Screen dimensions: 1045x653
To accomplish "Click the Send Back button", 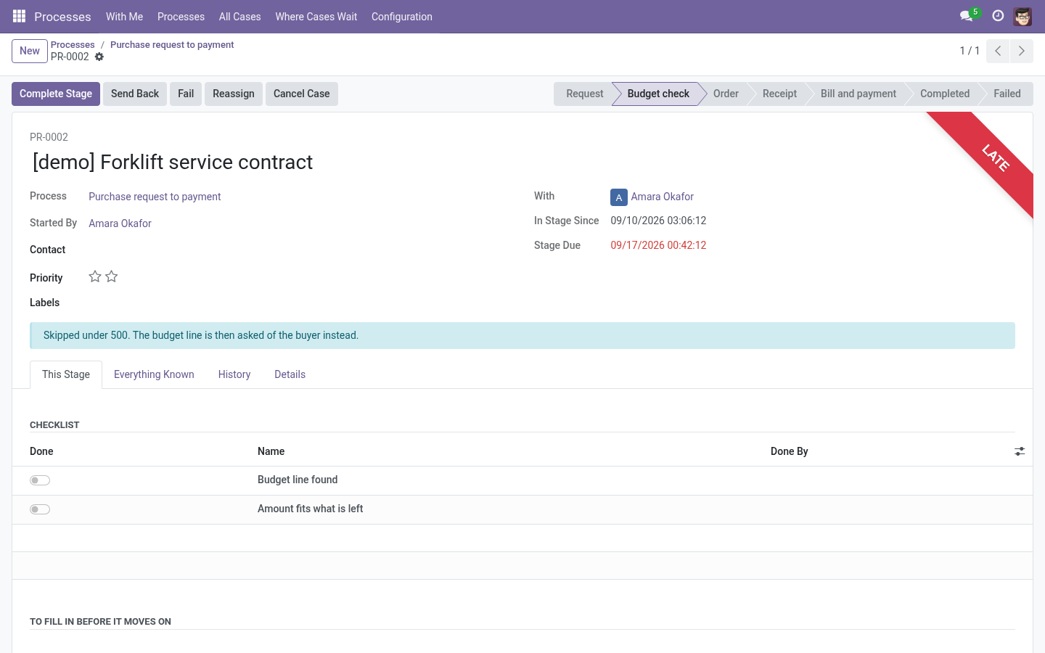I will click(135, 94).
